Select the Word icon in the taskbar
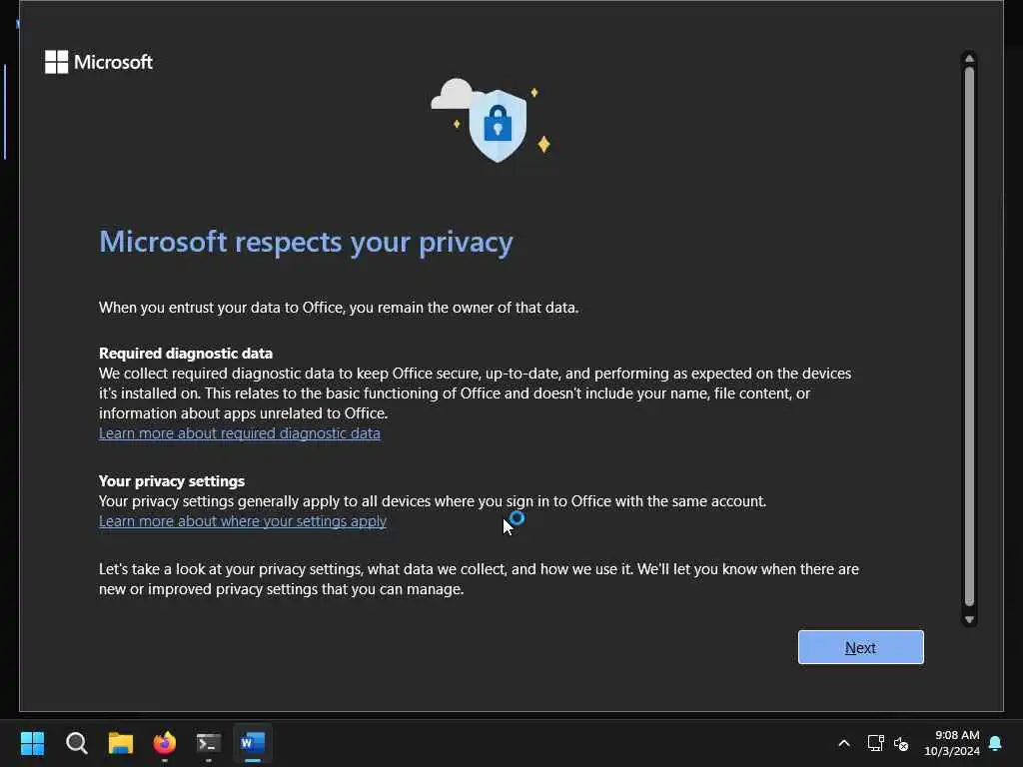The image size is (1023, 767). [253, 743]
